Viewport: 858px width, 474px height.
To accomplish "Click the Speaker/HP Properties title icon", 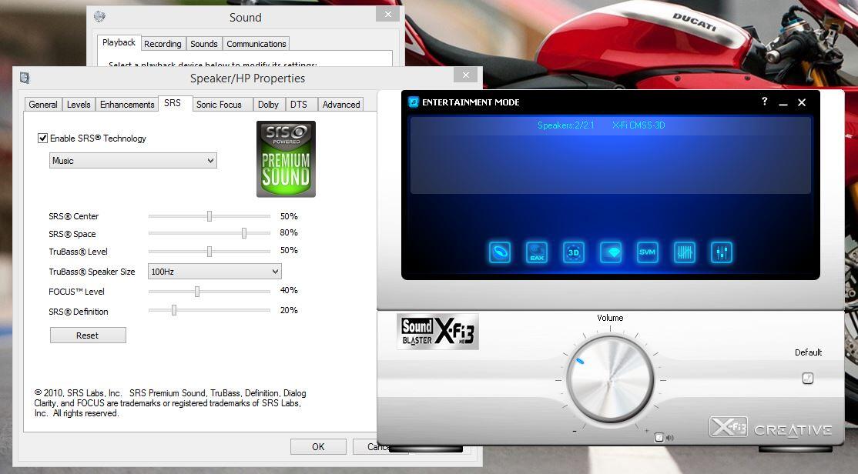I will pos(25,78).
